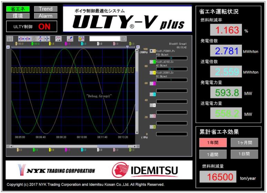Click the save (floppy disk) trend icon
267x193 pixels.
10,39
